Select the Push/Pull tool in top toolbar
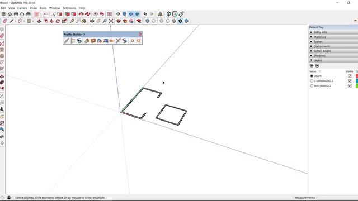The image size is (358, 201). pos(39,21)
